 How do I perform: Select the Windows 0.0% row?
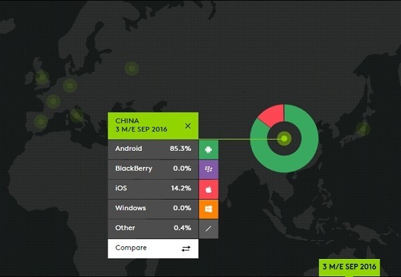click(x=152, y=208)
